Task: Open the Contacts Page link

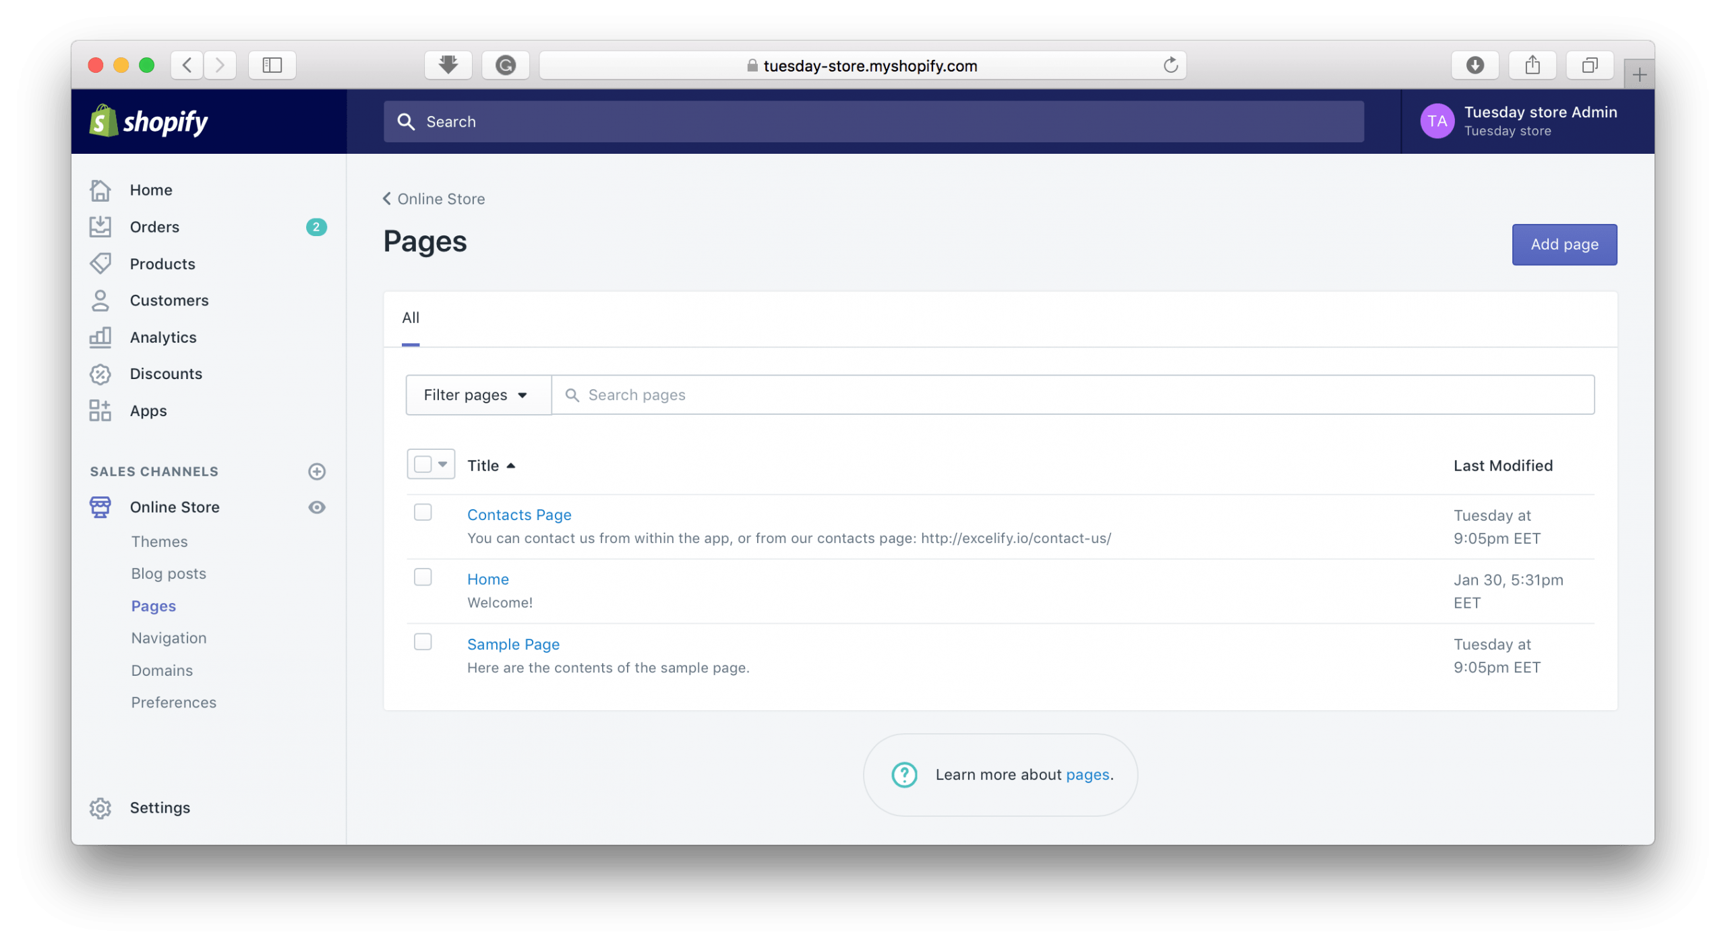Action: tap(518, 515)
